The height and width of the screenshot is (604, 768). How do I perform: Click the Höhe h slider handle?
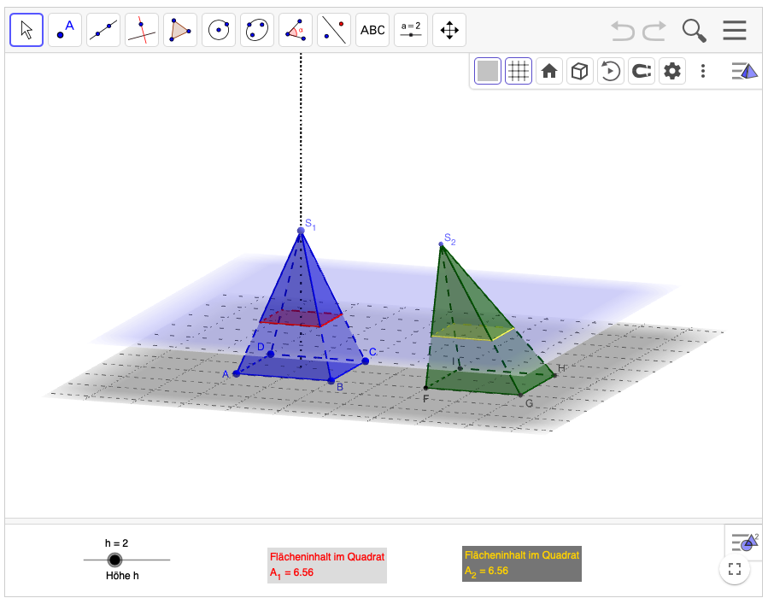tap(115, 560)
